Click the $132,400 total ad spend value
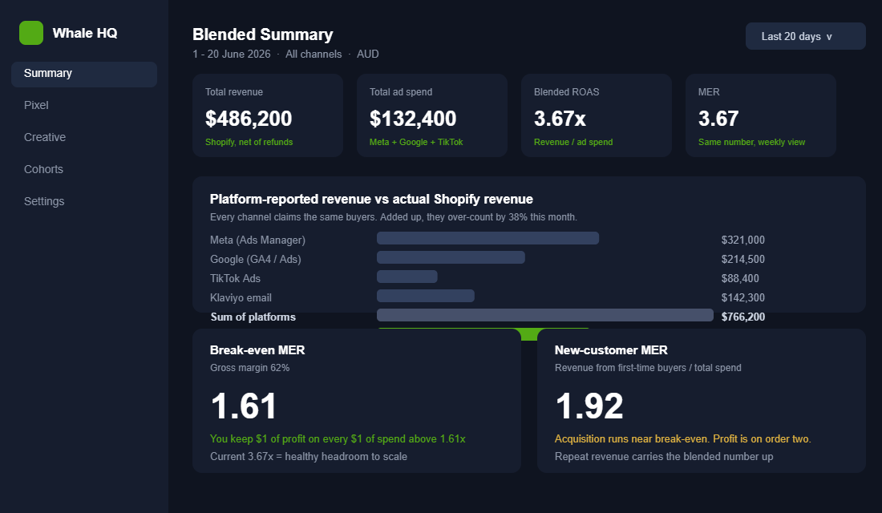882x513 pixels. (413, 118)
